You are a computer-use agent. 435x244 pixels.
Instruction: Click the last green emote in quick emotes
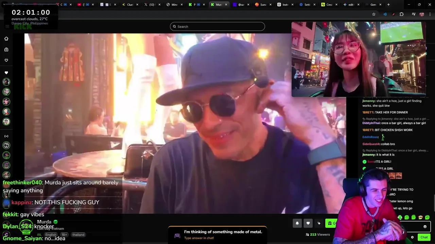[427, 217]
